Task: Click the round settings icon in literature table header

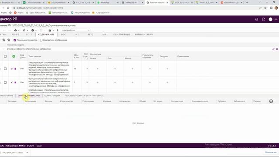Action: pyautogui.click(x=271, y=101)
